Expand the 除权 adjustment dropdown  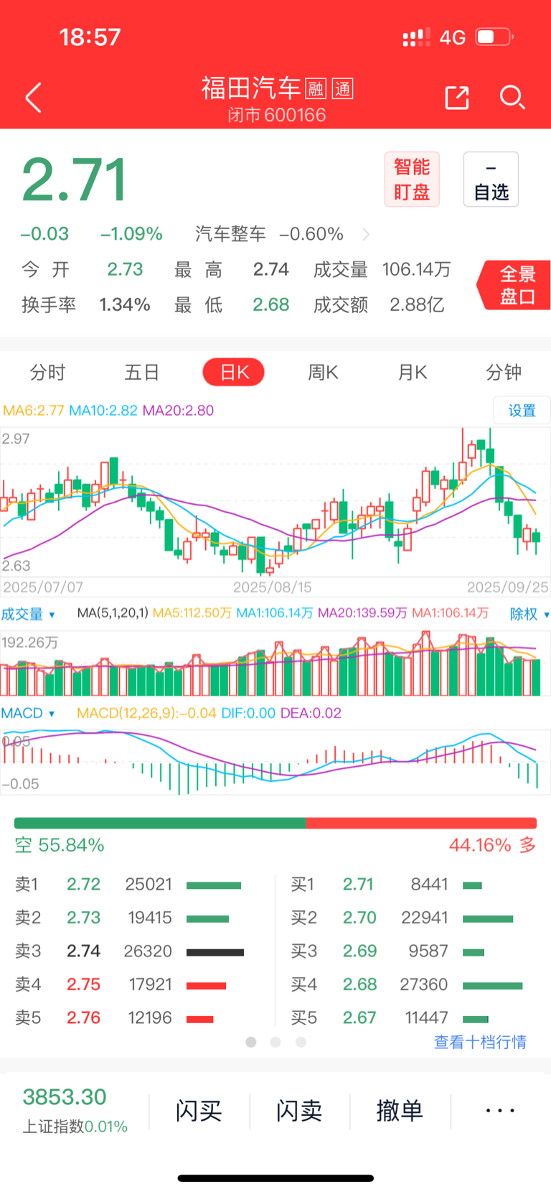tap(529, 614)
